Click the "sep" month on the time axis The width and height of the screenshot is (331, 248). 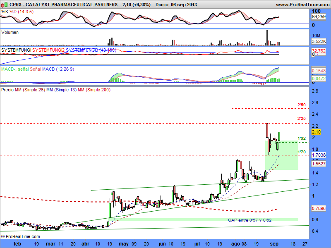tap(274, 244)
